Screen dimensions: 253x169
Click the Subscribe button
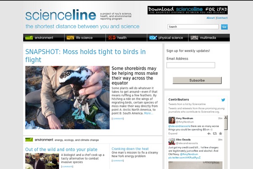click(x=197, y=80)
